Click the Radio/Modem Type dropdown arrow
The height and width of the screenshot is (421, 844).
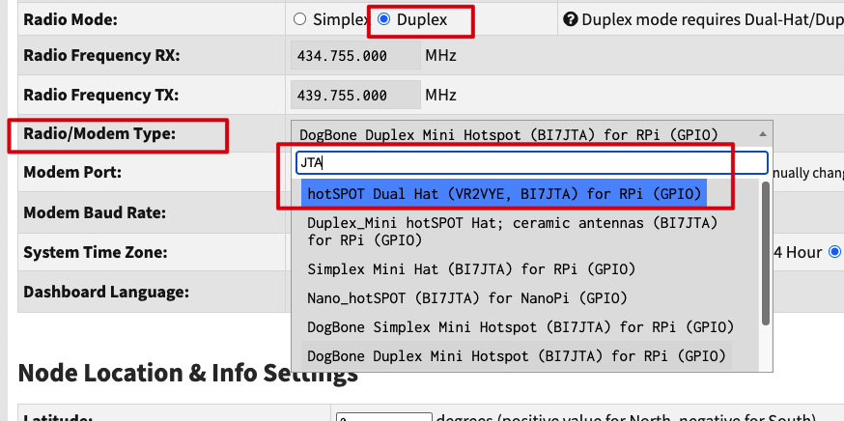pos(764,134)
